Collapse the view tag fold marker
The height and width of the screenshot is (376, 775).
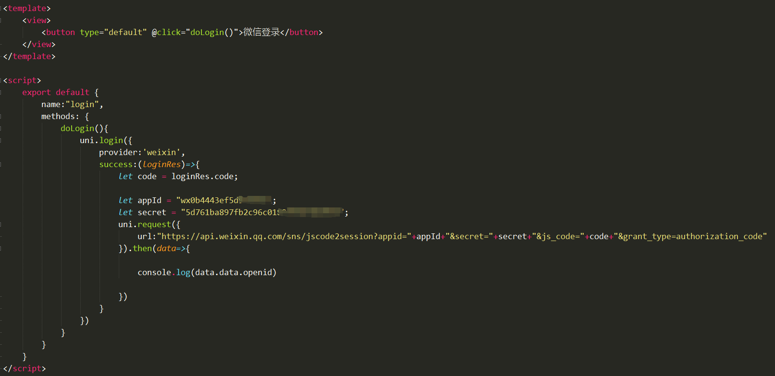tap(1, 21)
